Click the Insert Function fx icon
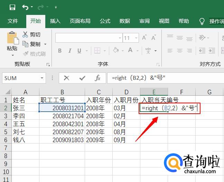 pos(98,78)
